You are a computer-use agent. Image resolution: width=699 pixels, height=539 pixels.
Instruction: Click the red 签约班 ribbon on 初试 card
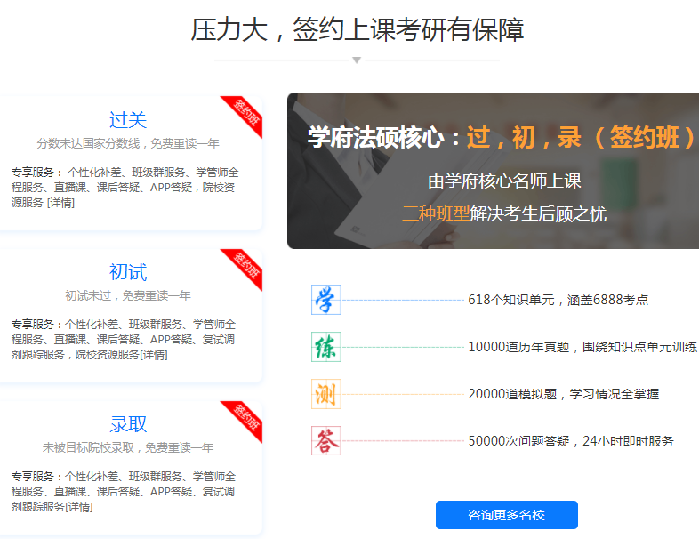tap(243, 268)
